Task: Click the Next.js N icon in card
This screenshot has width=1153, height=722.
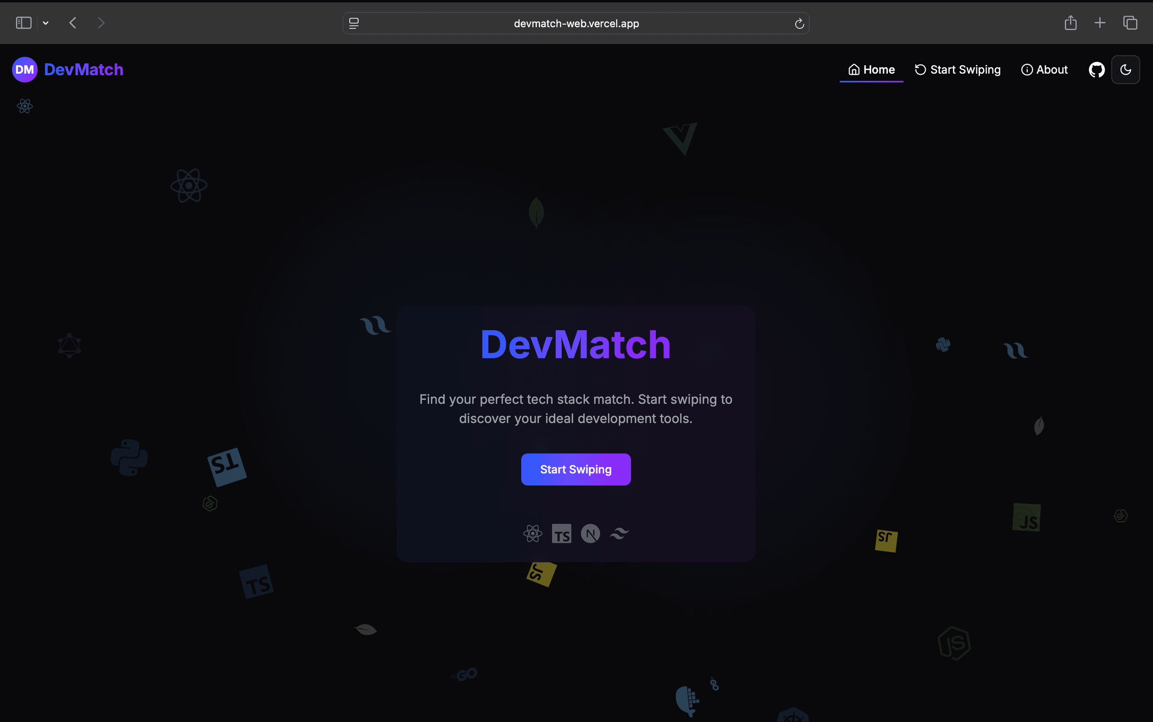Action: point(591,533)
